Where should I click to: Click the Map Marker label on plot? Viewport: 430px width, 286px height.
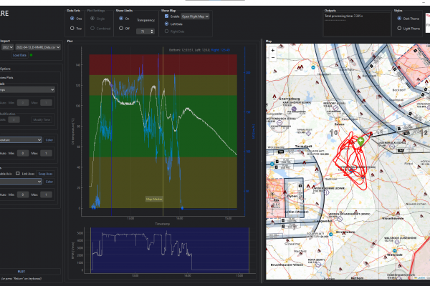pyautogui.click(x=155, y=199)
